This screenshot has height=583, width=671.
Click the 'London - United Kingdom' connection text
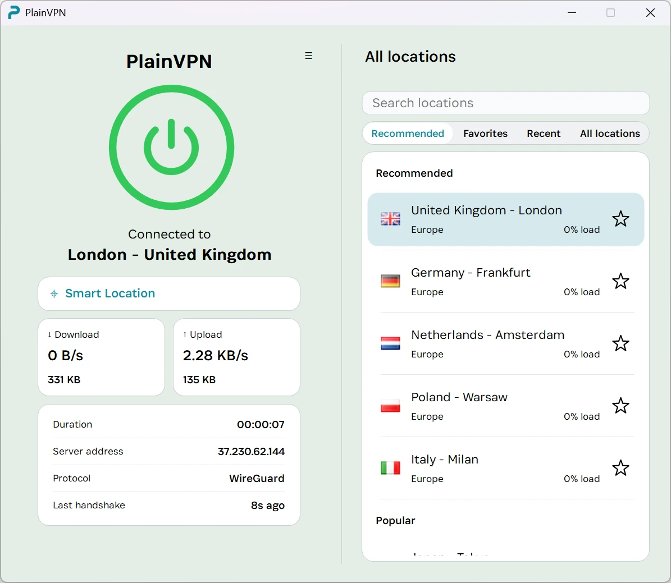pos(170,255)
